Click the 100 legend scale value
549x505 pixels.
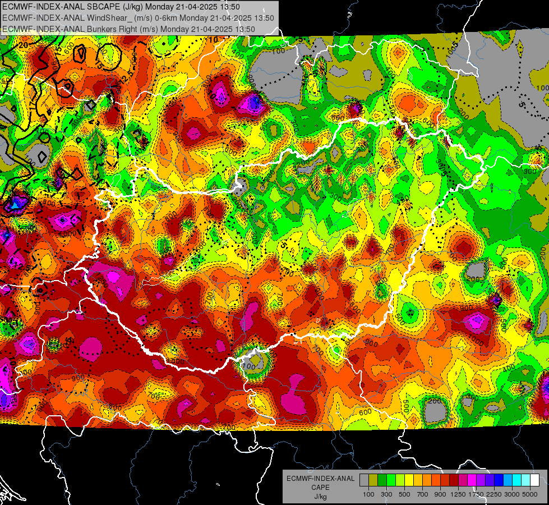coord(368,494)
